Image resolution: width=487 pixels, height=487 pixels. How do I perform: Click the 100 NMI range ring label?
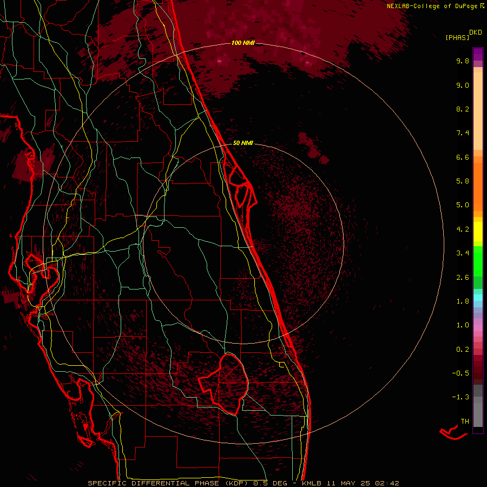coord(243,43)
